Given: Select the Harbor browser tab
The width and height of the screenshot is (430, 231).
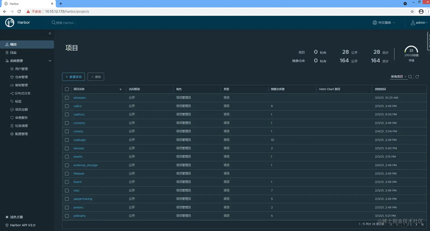Looking at the screenshot, I should tap(28, 4).
